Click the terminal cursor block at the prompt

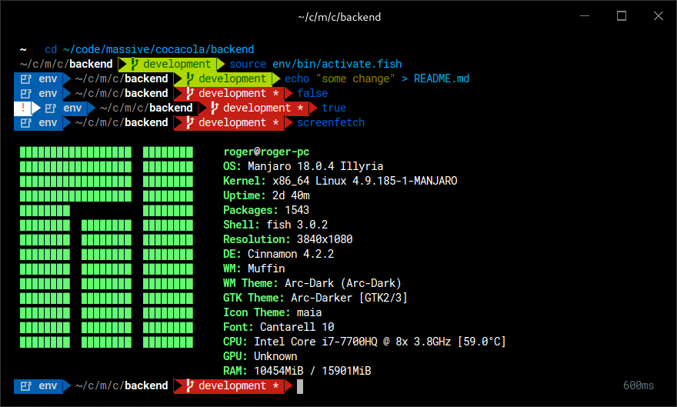click(300, 386)
